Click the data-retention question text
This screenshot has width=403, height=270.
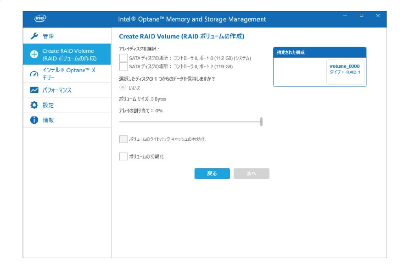tap(167, 79)
